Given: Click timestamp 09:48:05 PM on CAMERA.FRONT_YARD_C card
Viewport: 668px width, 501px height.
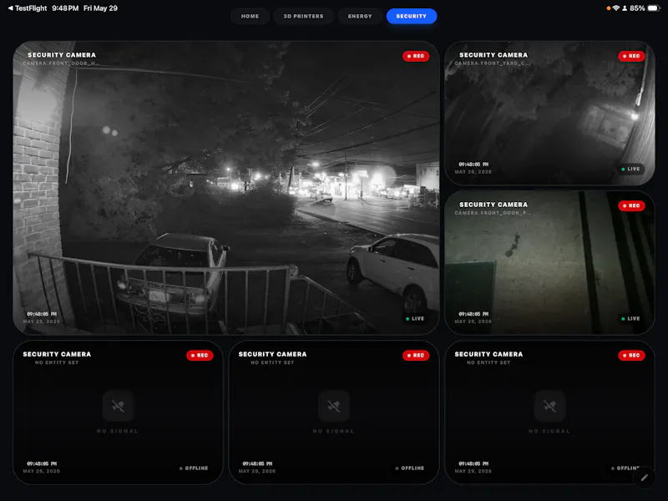Looking at the screenshot, I should 473,164.
